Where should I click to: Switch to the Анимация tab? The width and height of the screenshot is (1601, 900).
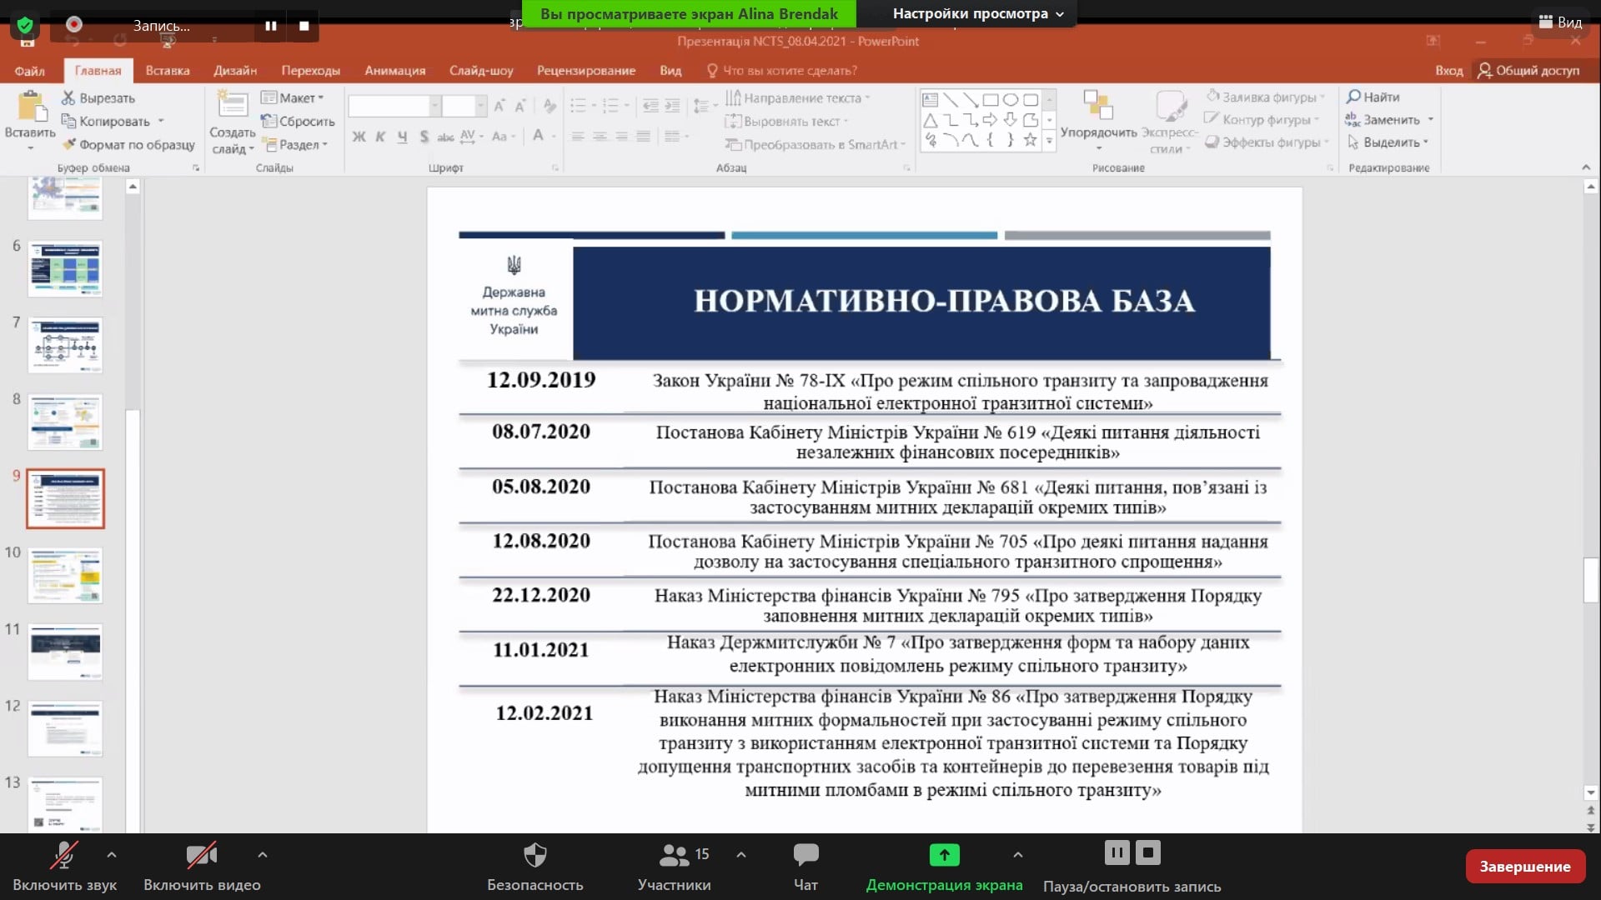(394, 71)
